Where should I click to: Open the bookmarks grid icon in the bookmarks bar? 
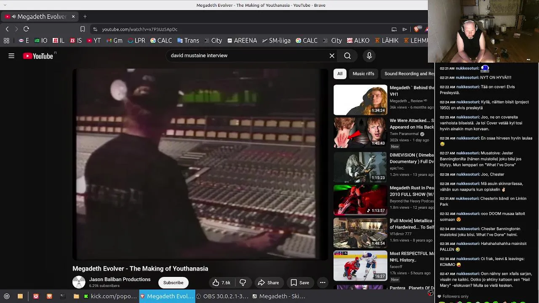click(x=6, y=40)
